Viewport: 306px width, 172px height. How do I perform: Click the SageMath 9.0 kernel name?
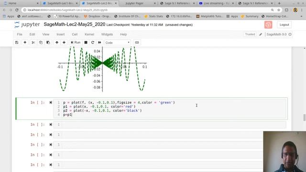pyautogui.click(x=276, y=34)
